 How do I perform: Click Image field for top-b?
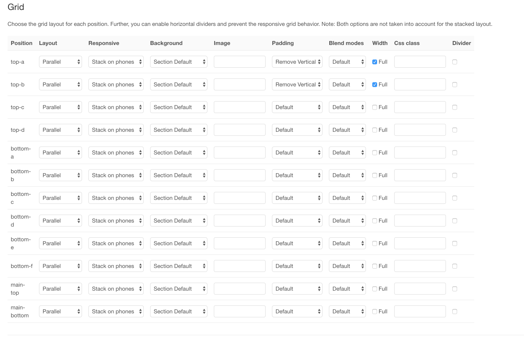tap(240, 84)
